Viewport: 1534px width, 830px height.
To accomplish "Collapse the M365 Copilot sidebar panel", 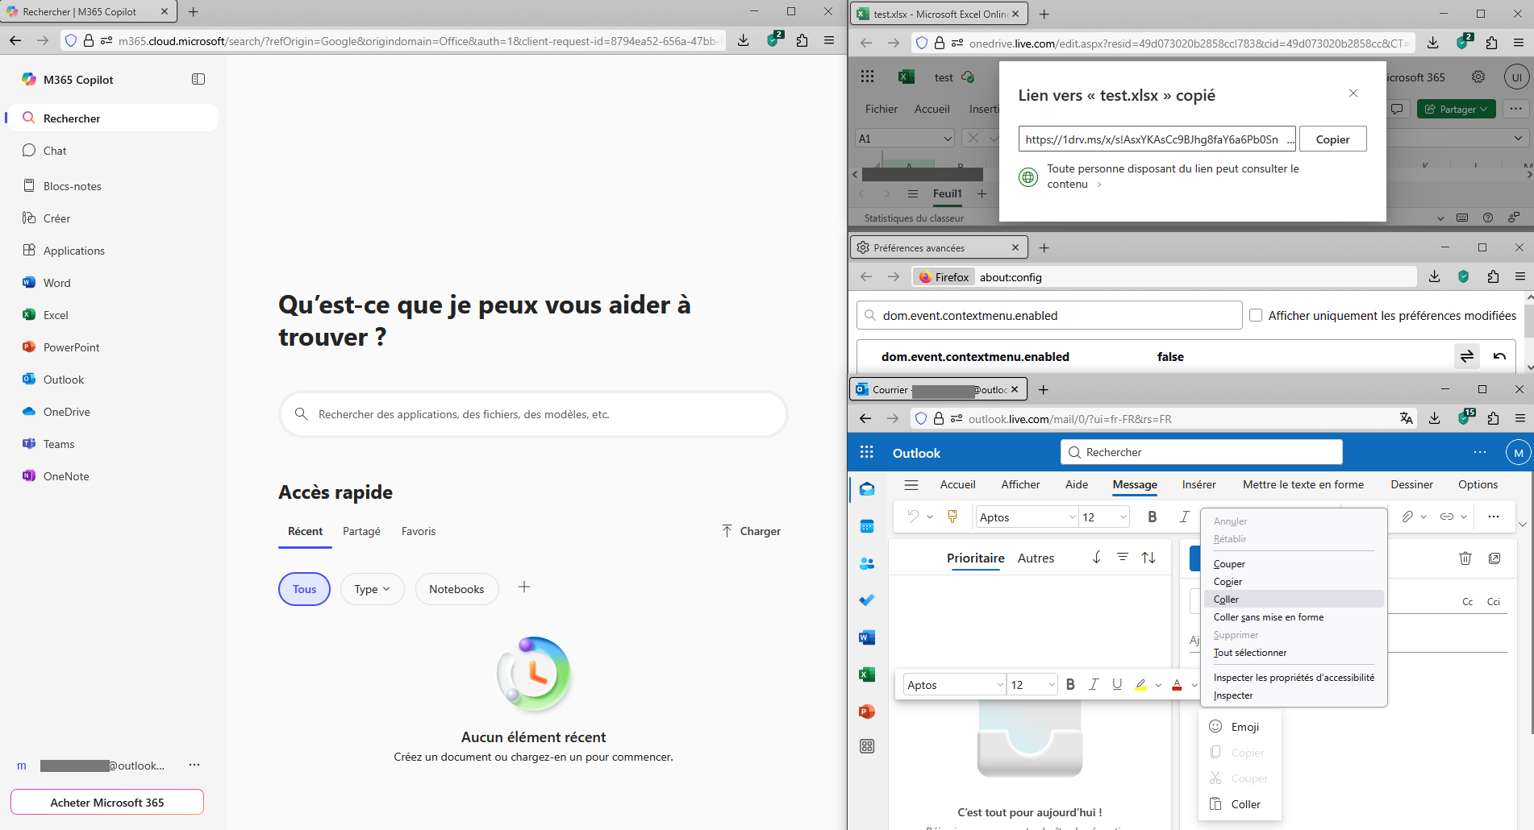I will (198, 79).
